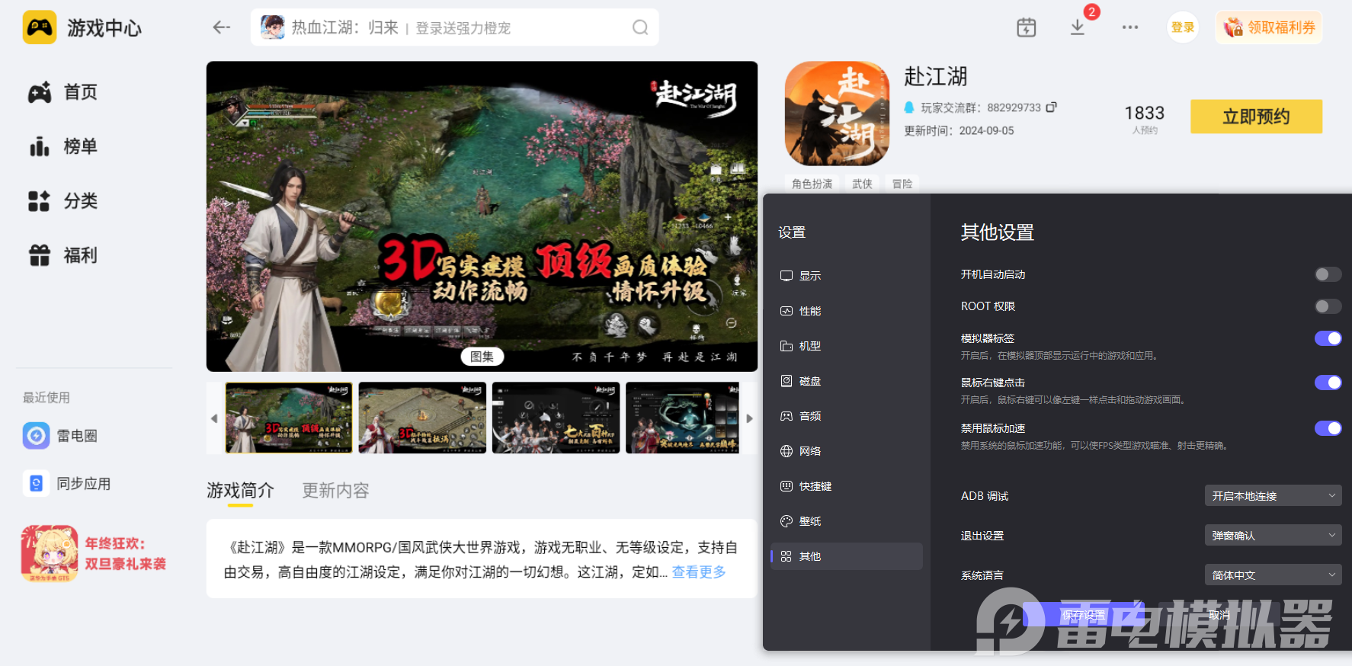Show next screenshots with right arrow
Viewport: 1352px width, 666px height.
[x=749, y=418]
